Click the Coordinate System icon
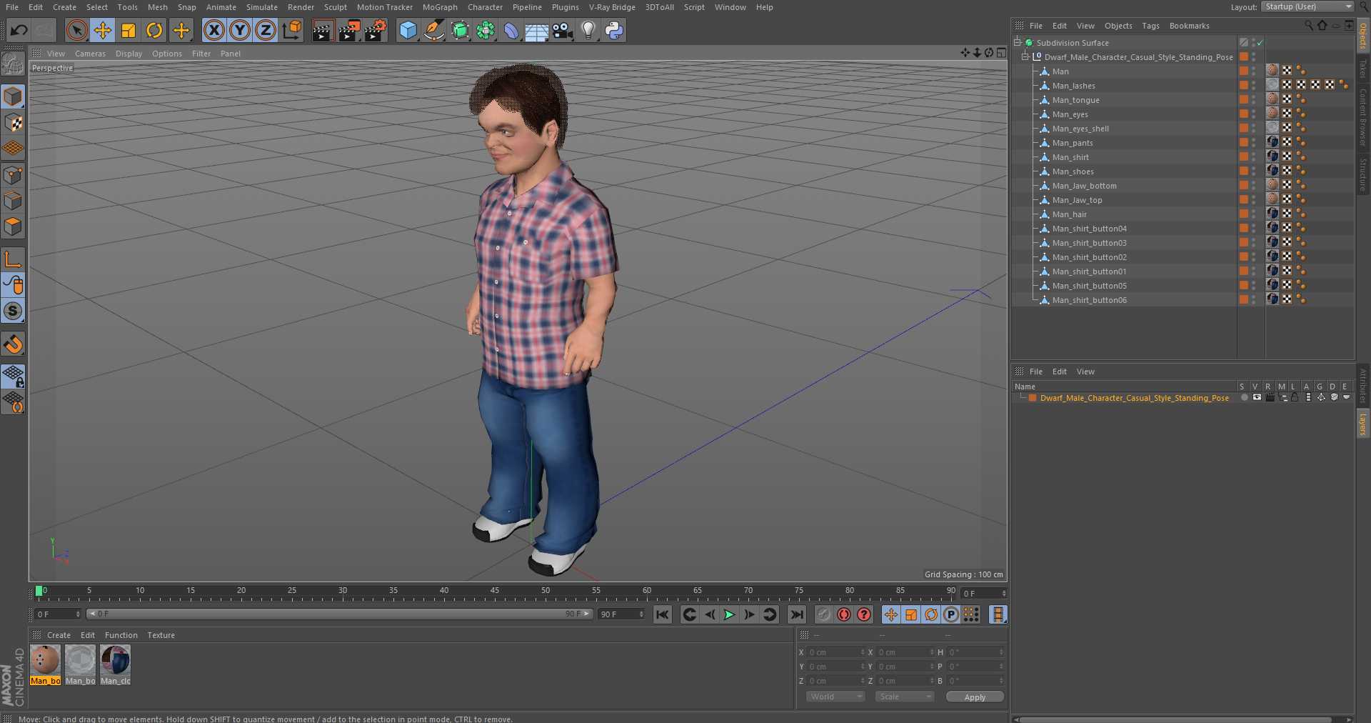The width and height of the screenshot is (1371, 723). 292,30
